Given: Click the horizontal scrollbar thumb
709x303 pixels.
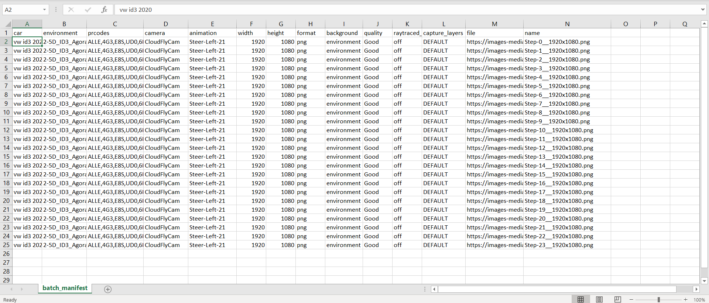Looking at the screenshot, I should pos(557,289).
